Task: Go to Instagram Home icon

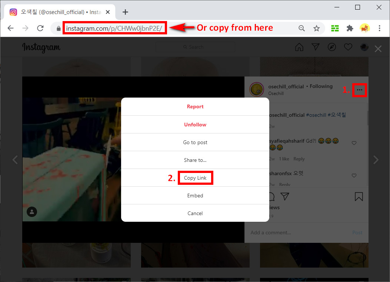Action: click(299, 47)
